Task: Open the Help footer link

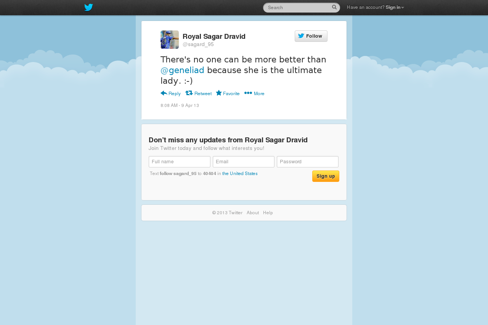Action: tap(268, 213)
